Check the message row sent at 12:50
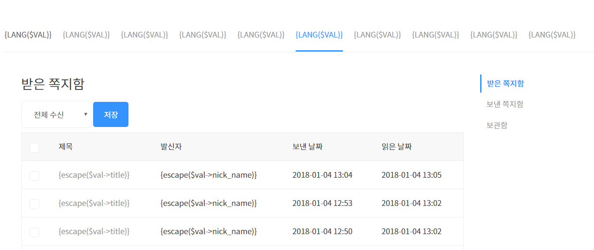Viewport: 594px width, 250px height. click(34, 232)
